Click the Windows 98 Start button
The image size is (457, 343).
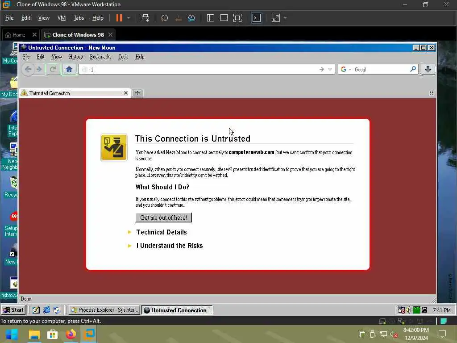pos(13,310)
